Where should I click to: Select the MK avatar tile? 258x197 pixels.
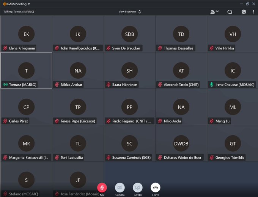click(26, 143)
